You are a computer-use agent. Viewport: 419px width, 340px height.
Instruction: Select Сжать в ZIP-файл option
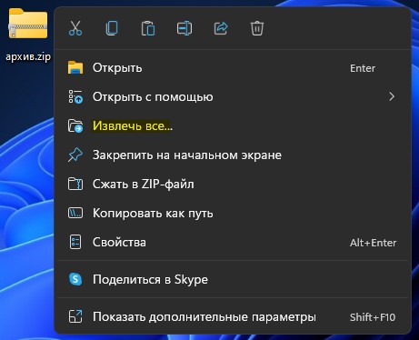pyautogui.click(x=233, y=185)
